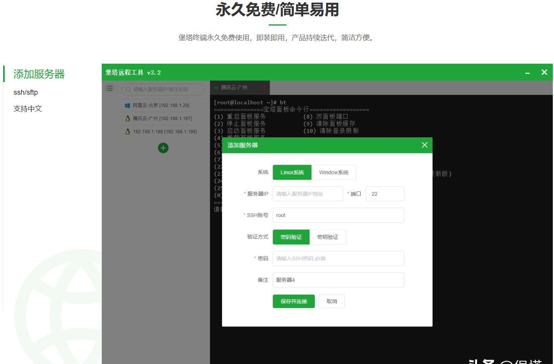
Task: Click the 保存并连接 button
Action: point(294,301)
